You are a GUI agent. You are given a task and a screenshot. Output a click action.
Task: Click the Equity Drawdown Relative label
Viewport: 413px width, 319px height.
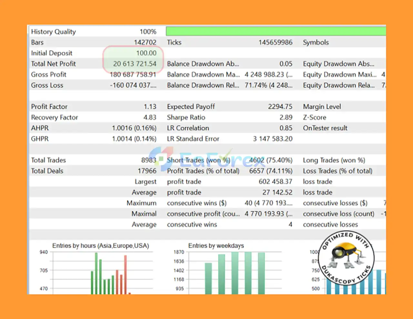point(338,85)
